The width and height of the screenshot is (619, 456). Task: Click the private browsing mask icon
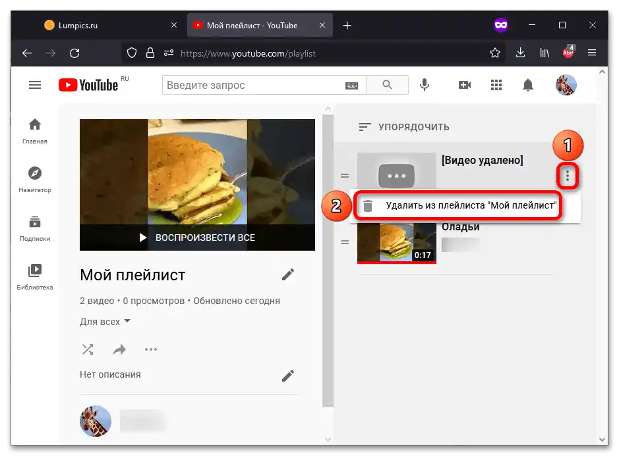(500, 25)
